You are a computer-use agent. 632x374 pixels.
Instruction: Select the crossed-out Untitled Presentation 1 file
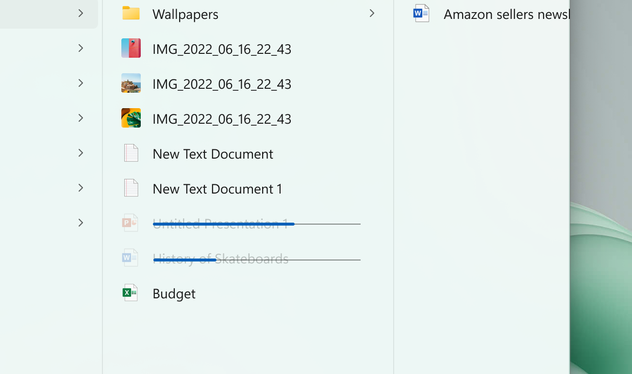(x=223, y=223)
